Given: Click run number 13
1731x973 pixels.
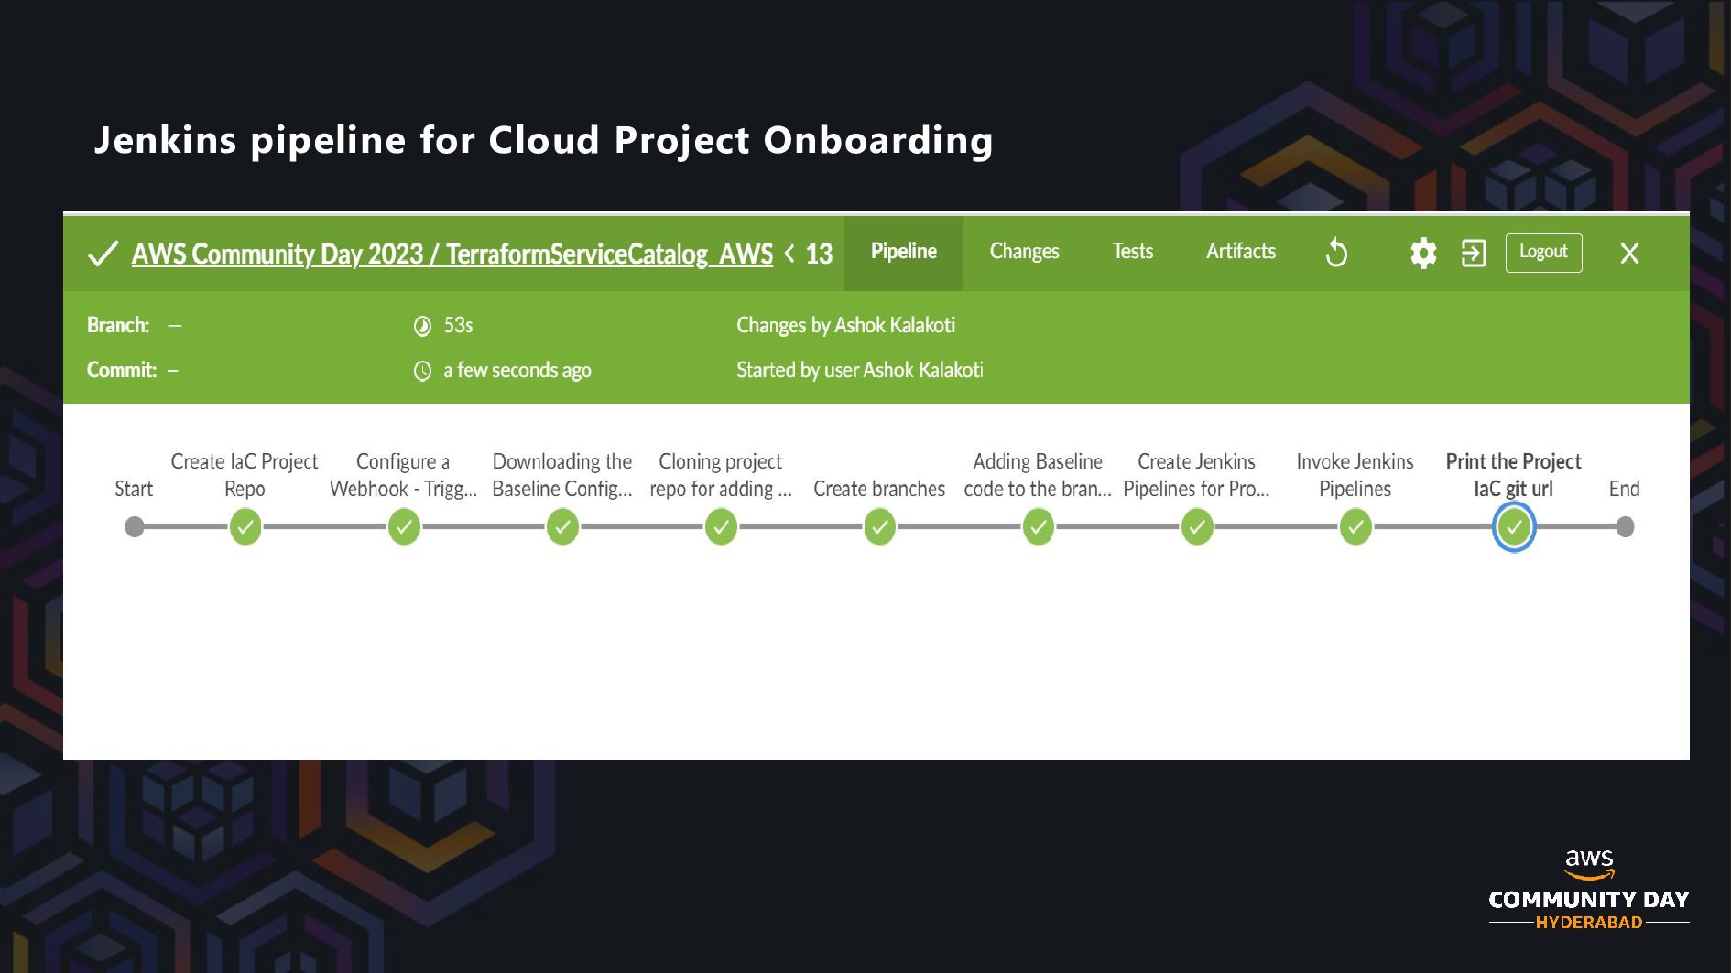Looking at the screenshot, I should [x=819, y=254].
